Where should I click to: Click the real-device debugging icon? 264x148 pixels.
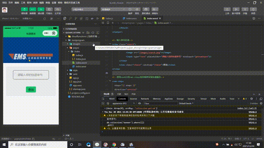tap(146, 9)
